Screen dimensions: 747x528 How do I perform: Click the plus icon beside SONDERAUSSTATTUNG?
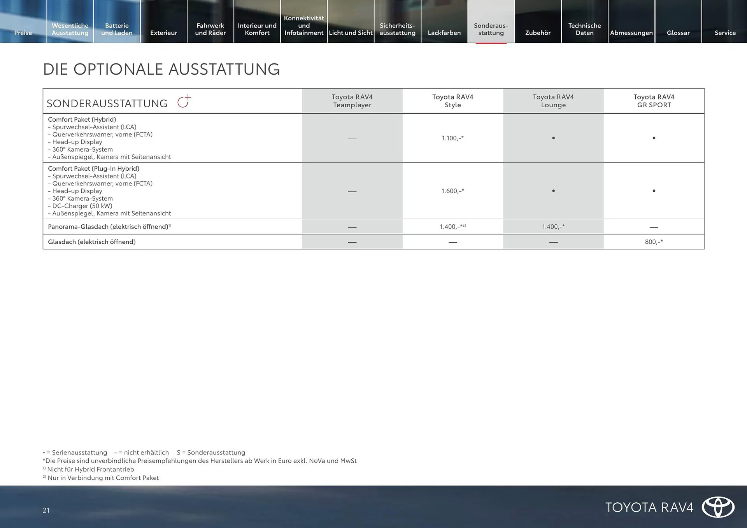(184, 101)
